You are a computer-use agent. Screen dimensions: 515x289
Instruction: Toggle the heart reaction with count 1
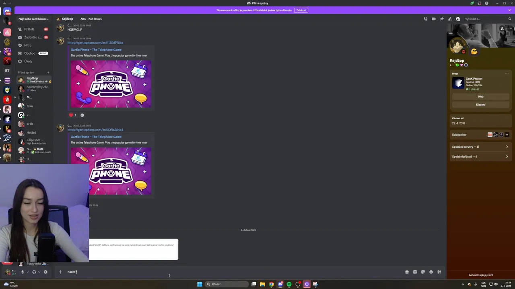coord(72,115)
